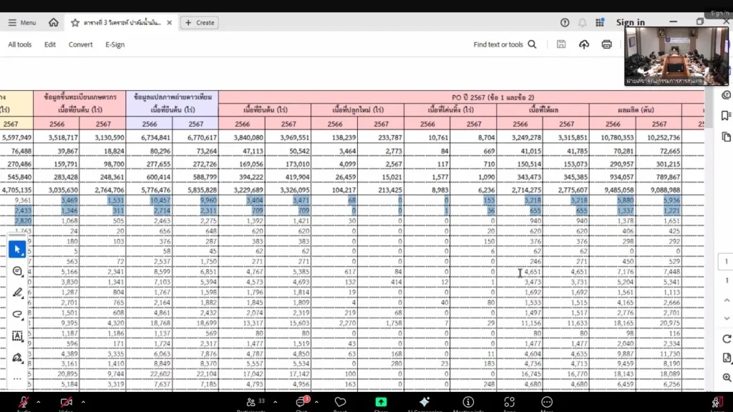Click Sign in in Acrobat
The image size is (733, 412).
click(630, 22)
